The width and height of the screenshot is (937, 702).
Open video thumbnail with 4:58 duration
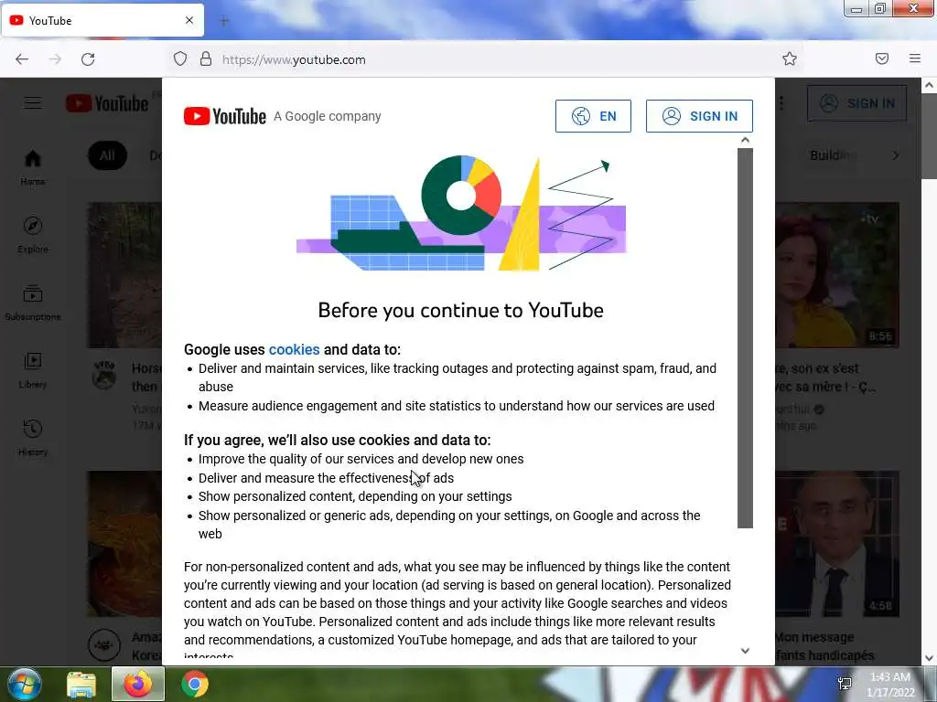tap(837, 544)
